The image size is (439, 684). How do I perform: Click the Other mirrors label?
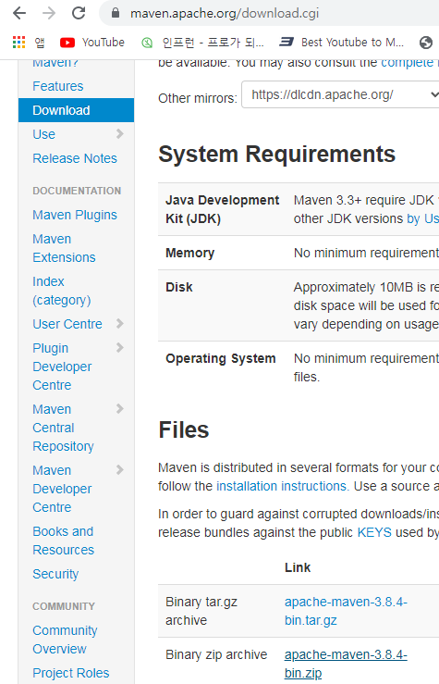coord(197,98)
